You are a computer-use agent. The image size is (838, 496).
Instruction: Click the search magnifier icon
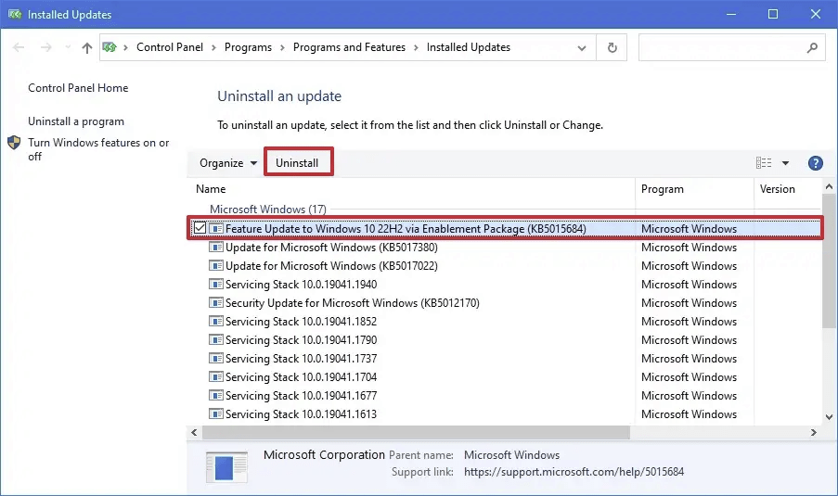click(x=812, y=47)
